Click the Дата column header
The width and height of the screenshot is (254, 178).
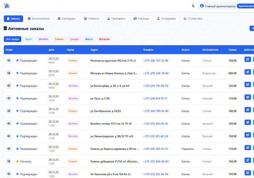click(x=52, y=50)
